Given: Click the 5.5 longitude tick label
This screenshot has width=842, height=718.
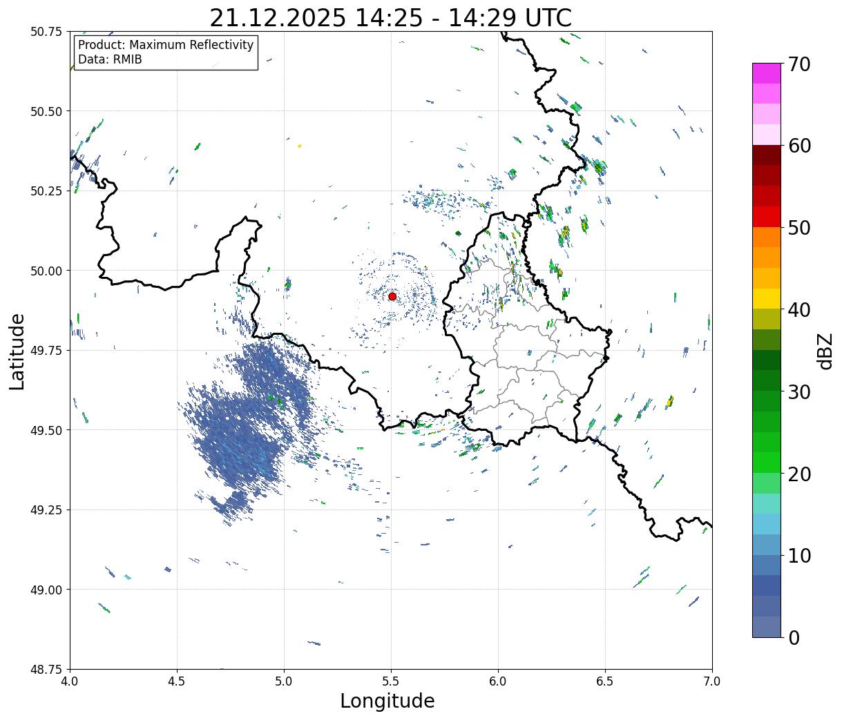Looking at the screenshot, I should [x=391, y=681].
